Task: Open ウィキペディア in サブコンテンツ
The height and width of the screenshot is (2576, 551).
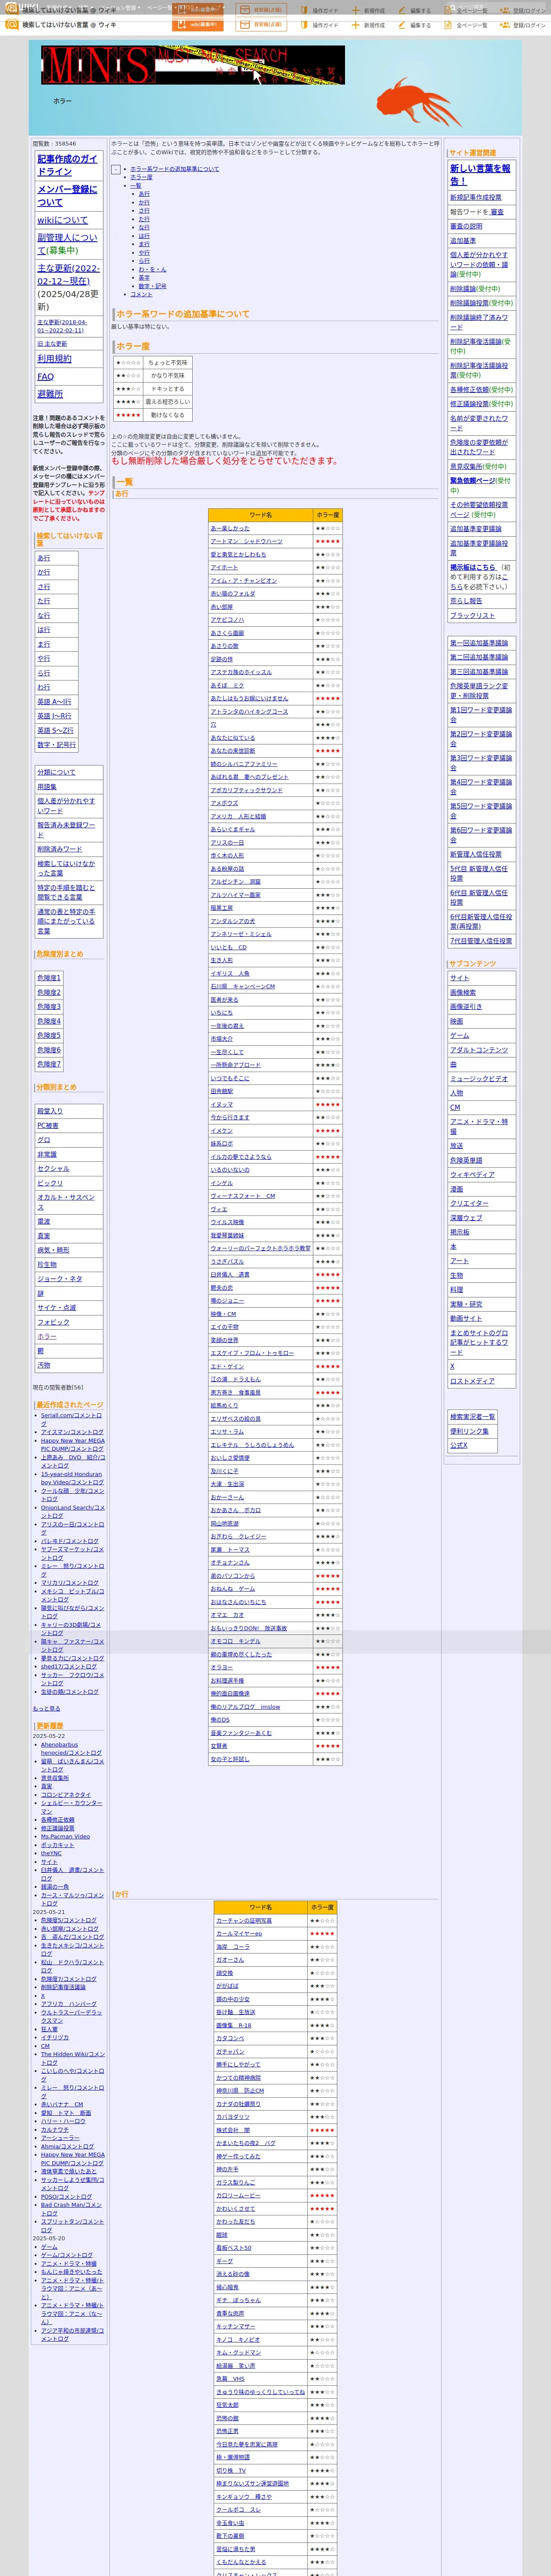Action: pyautogui.click(x=472, y=1175)
